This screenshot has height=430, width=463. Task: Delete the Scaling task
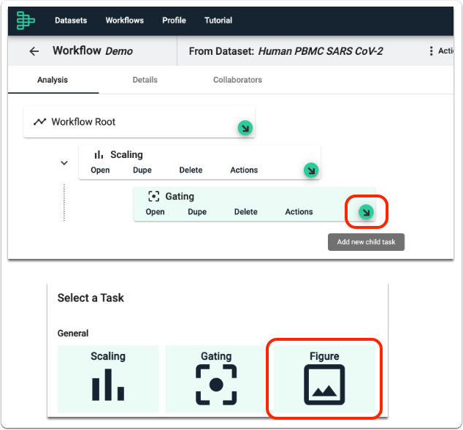[191, 170]
